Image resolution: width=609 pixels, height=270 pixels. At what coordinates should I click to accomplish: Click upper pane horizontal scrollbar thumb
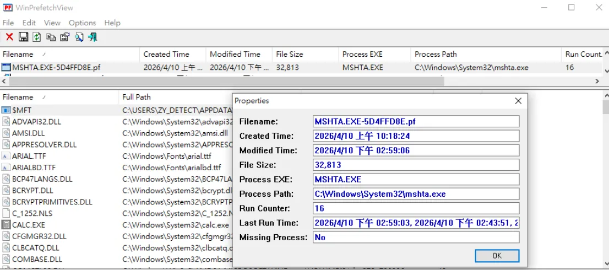pos(226,81)
